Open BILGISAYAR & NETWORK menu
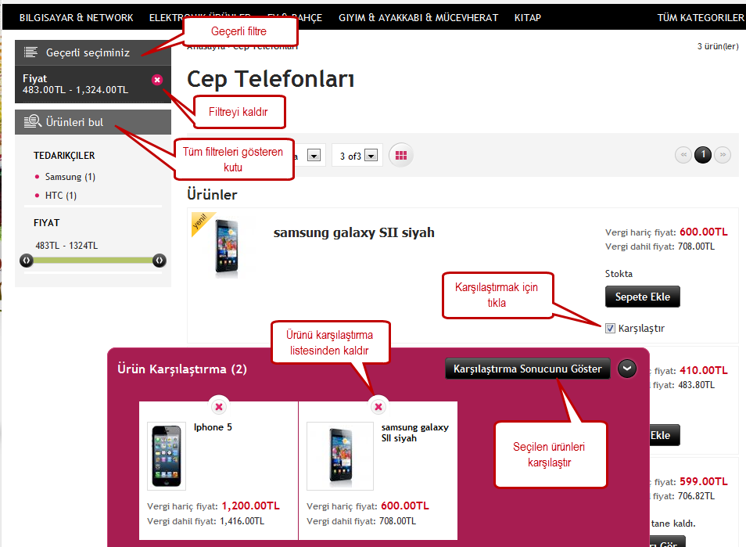The width and height of the screenshot is (746, 547). point(76,18)
